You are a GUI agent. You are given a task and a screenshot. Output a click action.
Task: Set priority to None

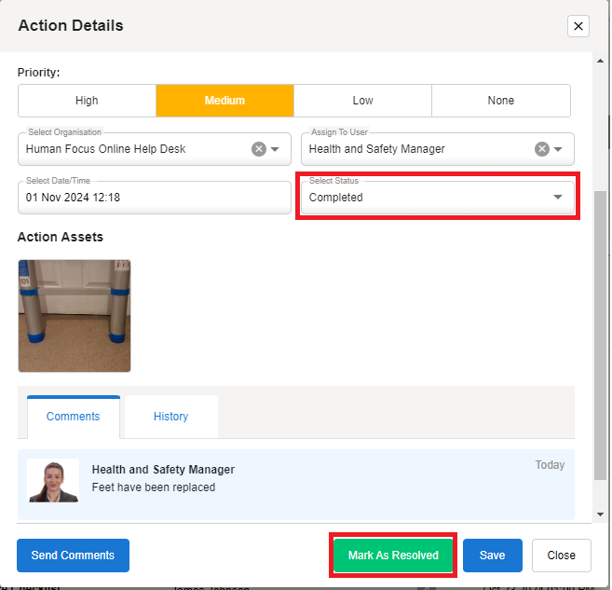[x=500, y=101]
